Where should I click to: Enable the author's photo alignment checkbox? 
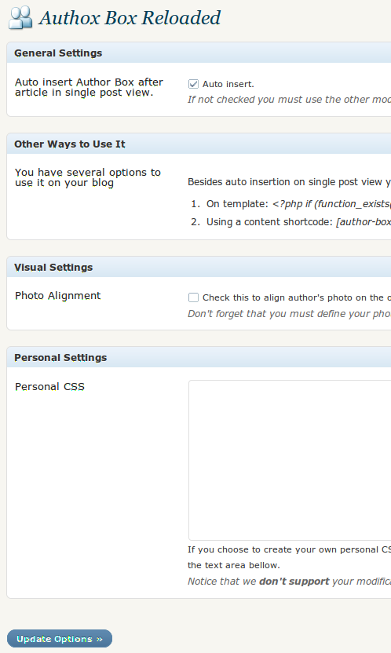click(193, 297)
